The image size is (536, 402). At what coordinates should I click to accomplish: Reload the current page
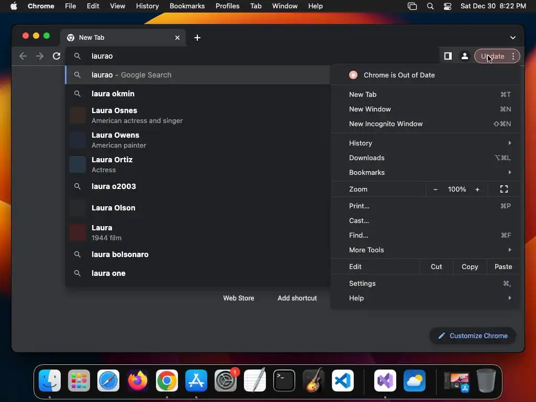point(57,56)
